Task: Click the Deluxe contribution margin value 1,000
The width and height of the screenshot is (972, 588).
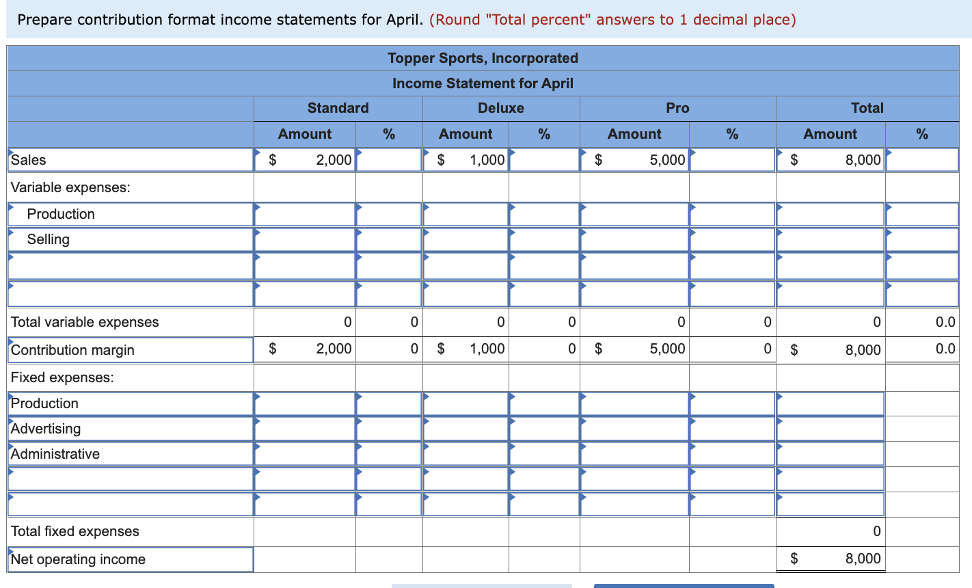Action: [x=487, y=349]
